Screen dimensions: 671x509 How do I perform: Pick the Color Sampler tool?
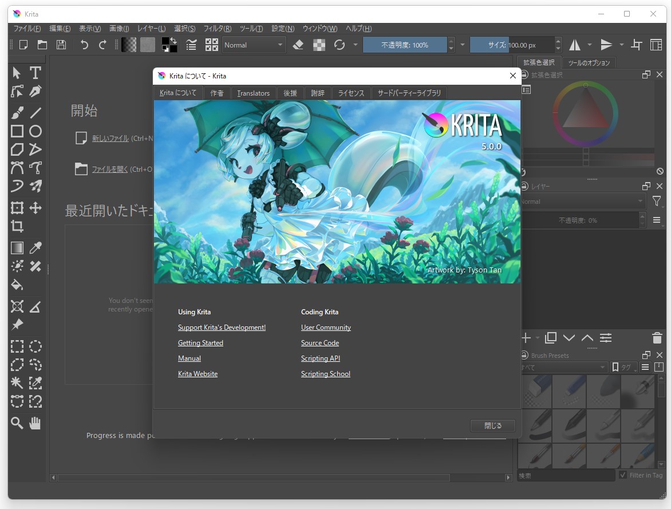coord(35,247)
